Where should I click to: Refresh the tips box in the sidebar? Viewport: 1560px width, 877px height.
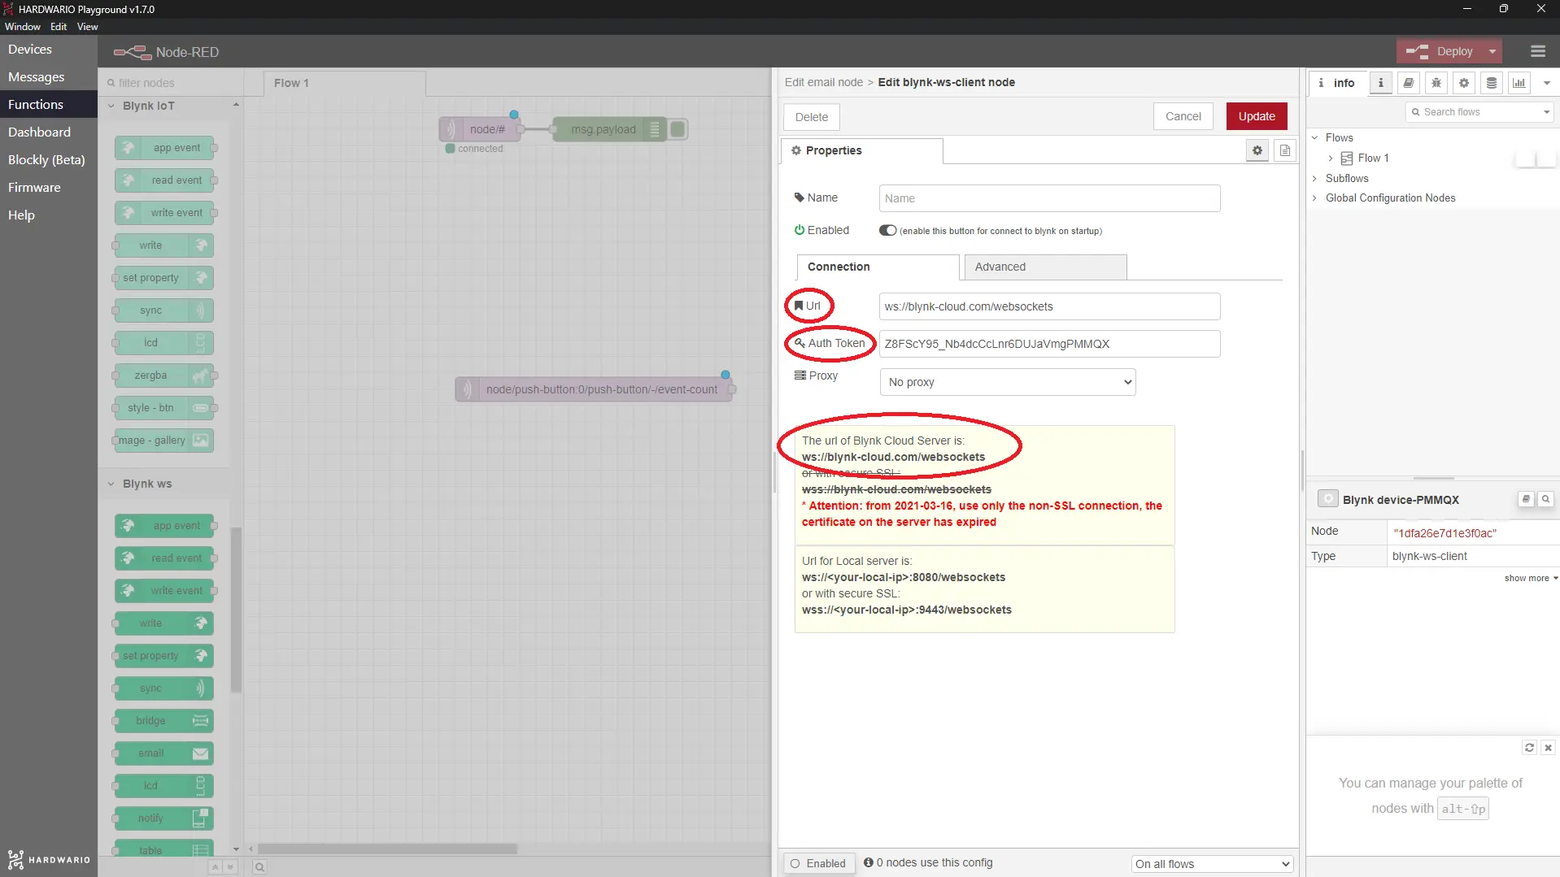(x=1529, y=748)
